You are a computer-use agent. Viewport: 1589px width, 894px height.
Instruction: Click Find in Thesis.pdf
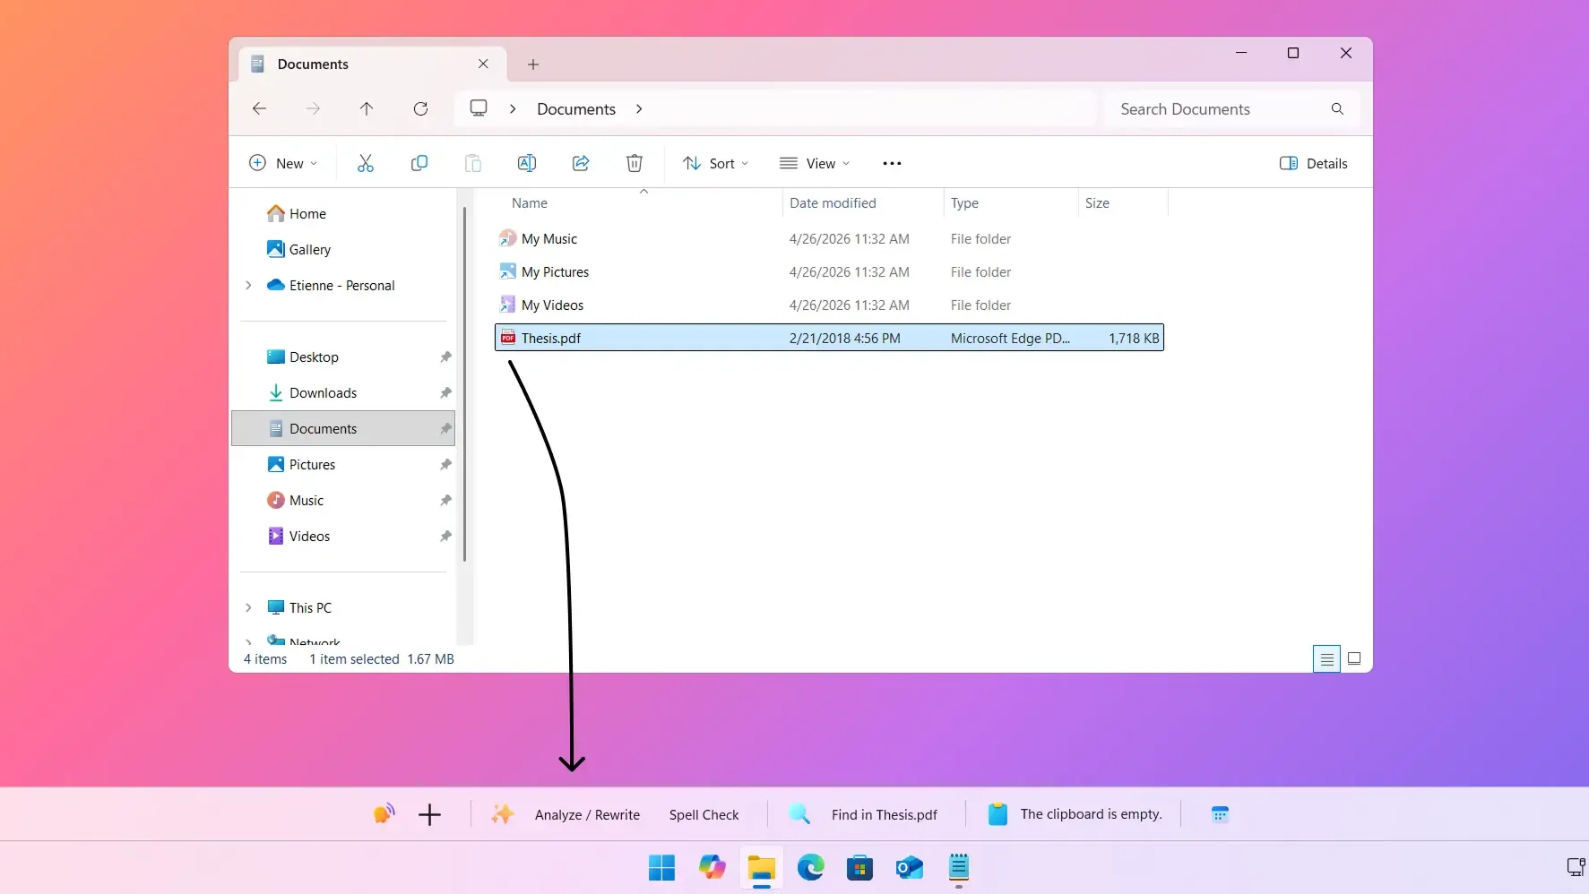[885, 814]
